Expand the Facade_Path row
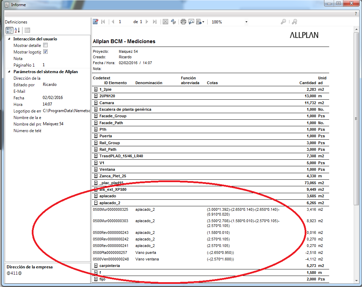The height and width of the screenshot is (287, 362). click(x=96, y=123)
